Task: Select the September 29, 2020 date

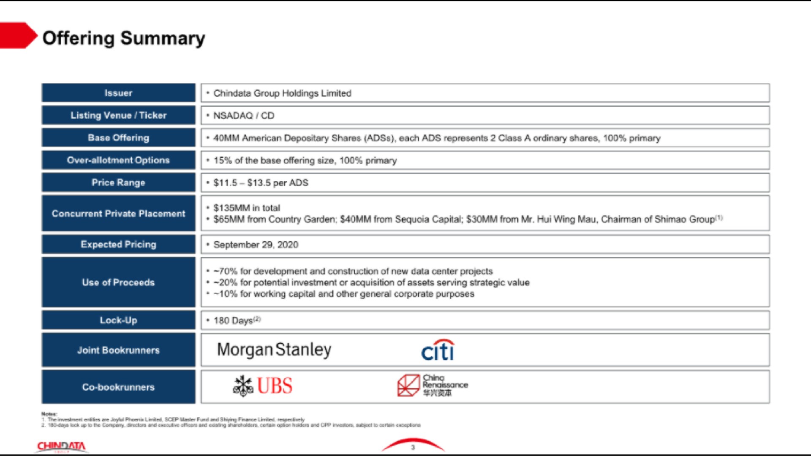Action: pyautogui.click(x=256, y=245)
